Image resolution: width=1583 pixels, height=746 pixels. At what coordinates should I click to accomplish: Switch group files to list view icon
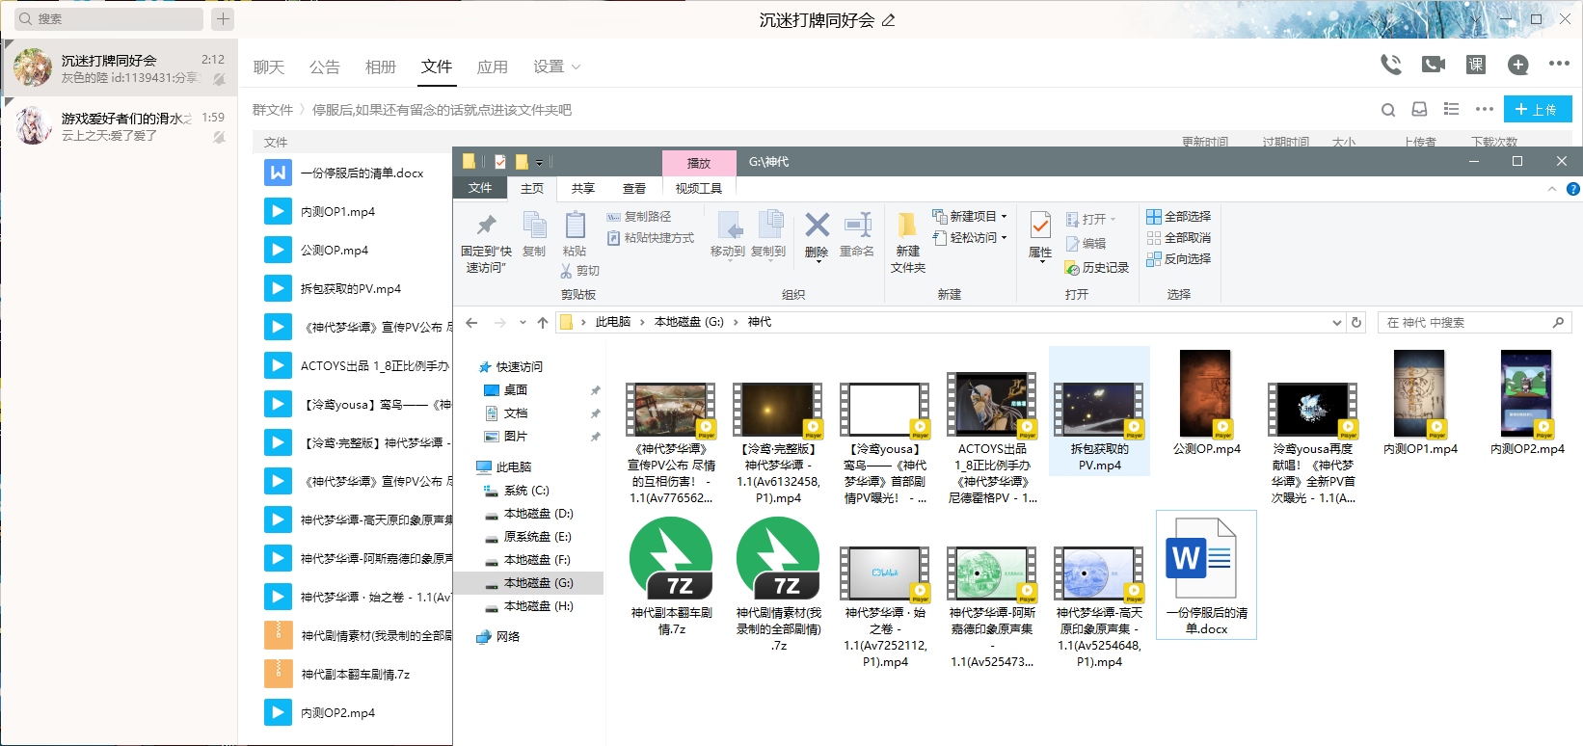[1451, 110]
